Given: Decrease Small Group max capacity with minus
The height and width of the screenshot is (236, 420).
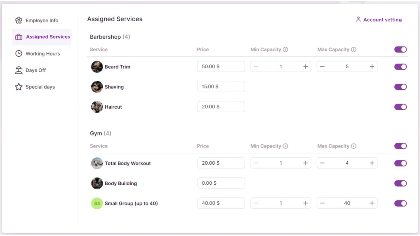Looking at the screenshot, I should [x=322, y=203].
